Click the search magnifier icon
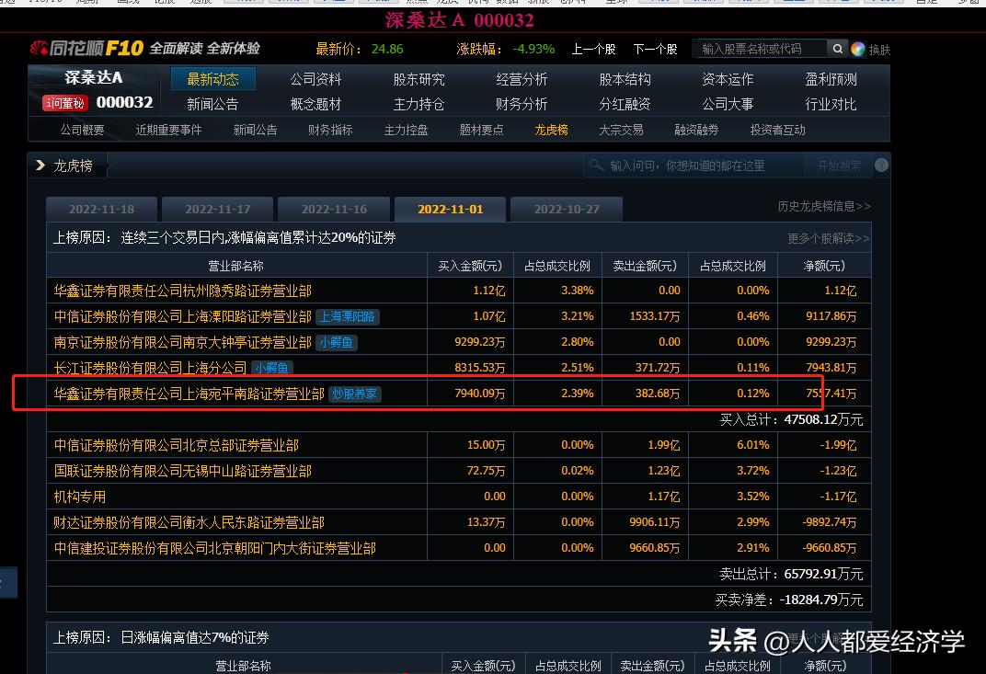986x674 pixels. (837, 49)
